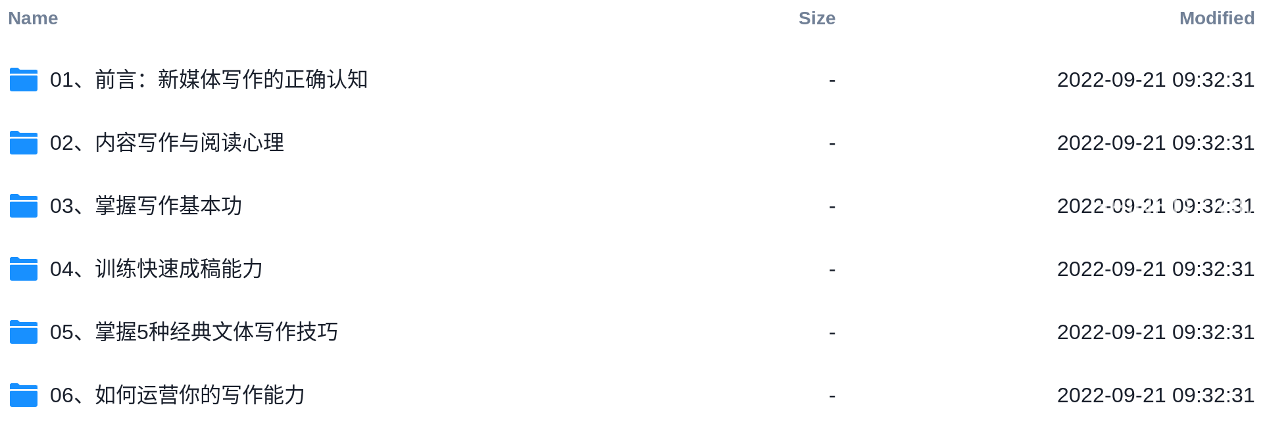Click folder icon beside 02、内容写作与阅读心理
Screen dimensions: 1263x422
click(24, 143)
